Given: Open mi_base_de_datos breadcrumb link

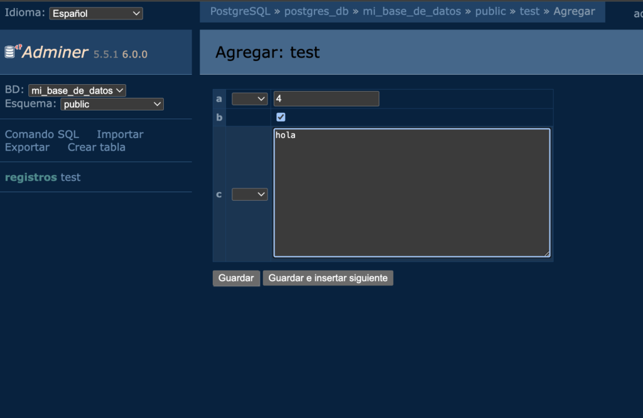Looking at the screenshot, I should [x=412, y=11].
